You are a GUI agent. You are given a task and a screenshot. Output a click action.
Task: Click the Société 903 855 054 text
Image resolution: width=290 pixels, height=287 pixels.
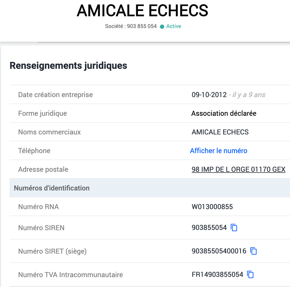[x=131, y=26]
